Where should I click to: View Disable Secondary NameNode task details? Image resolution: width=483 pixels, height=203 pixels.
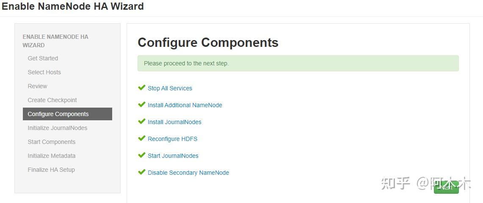pos(188,173)
